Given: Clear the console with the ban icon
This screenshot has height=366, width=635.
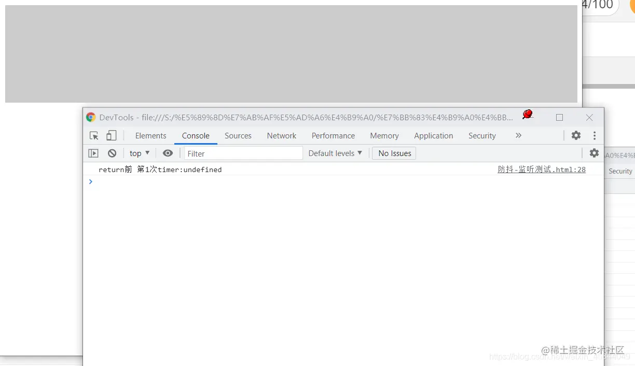Looking at the screenshot, I should (x=112, y=153).
